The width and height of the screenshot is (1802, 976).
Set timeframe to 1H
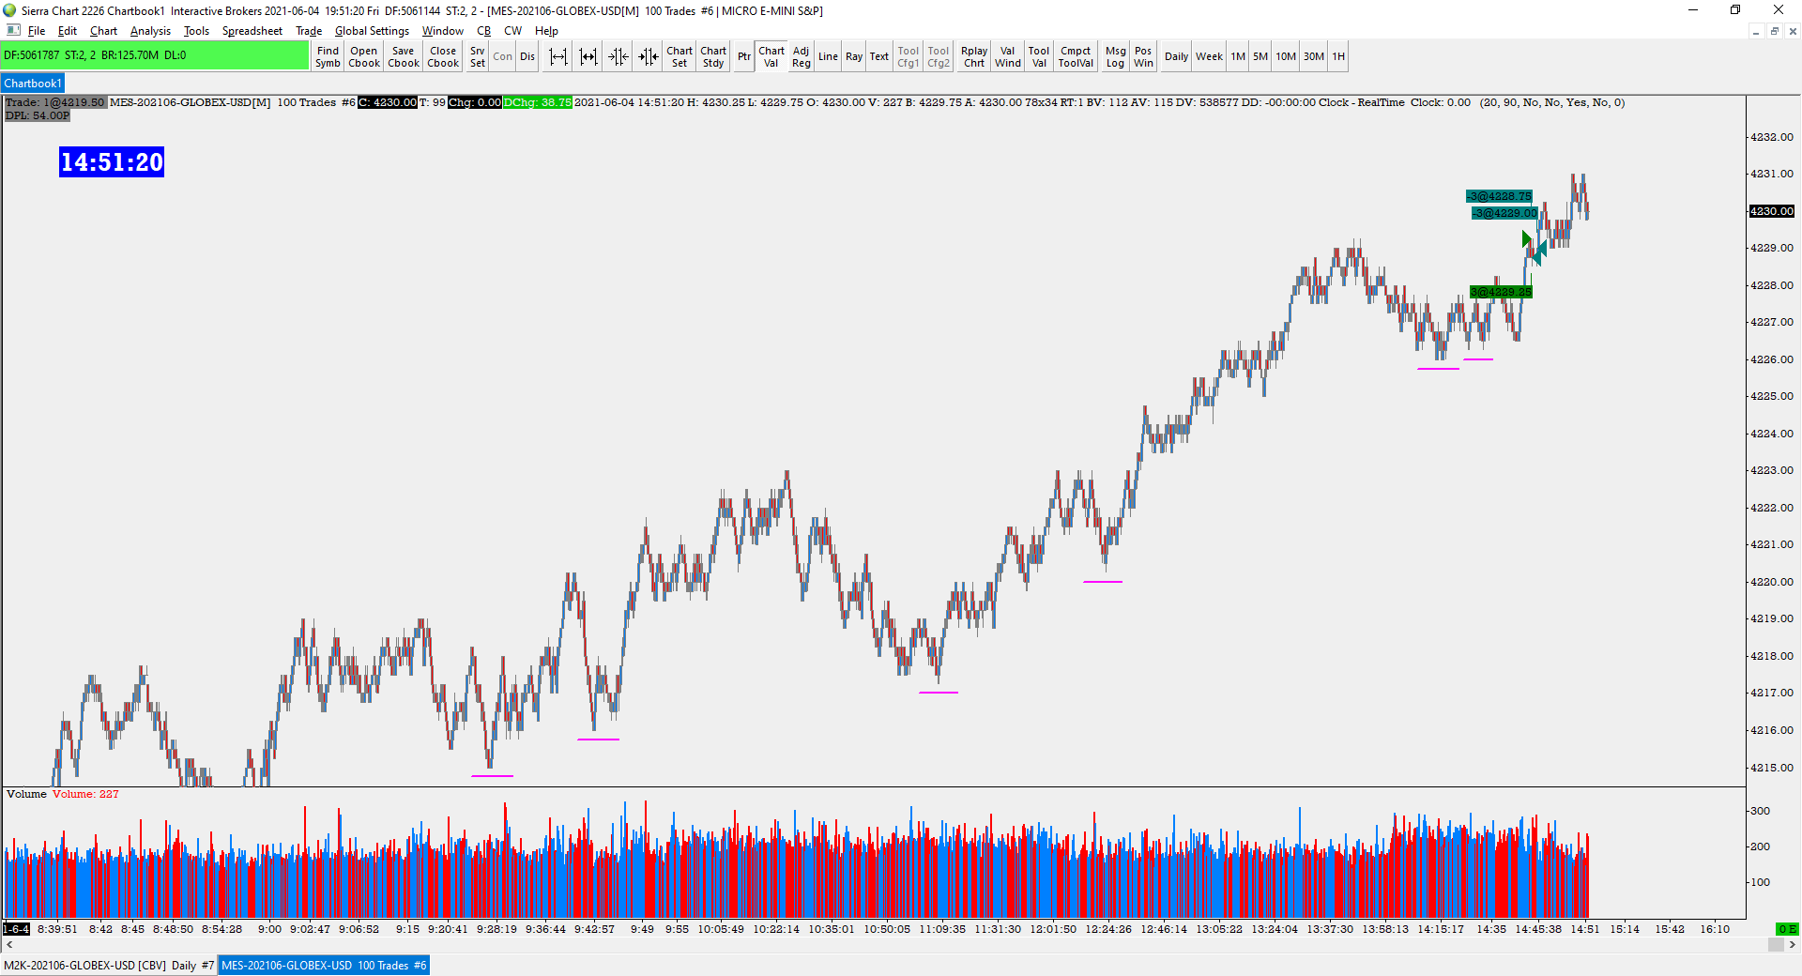pyautogui.click(x=1338, y=56)
